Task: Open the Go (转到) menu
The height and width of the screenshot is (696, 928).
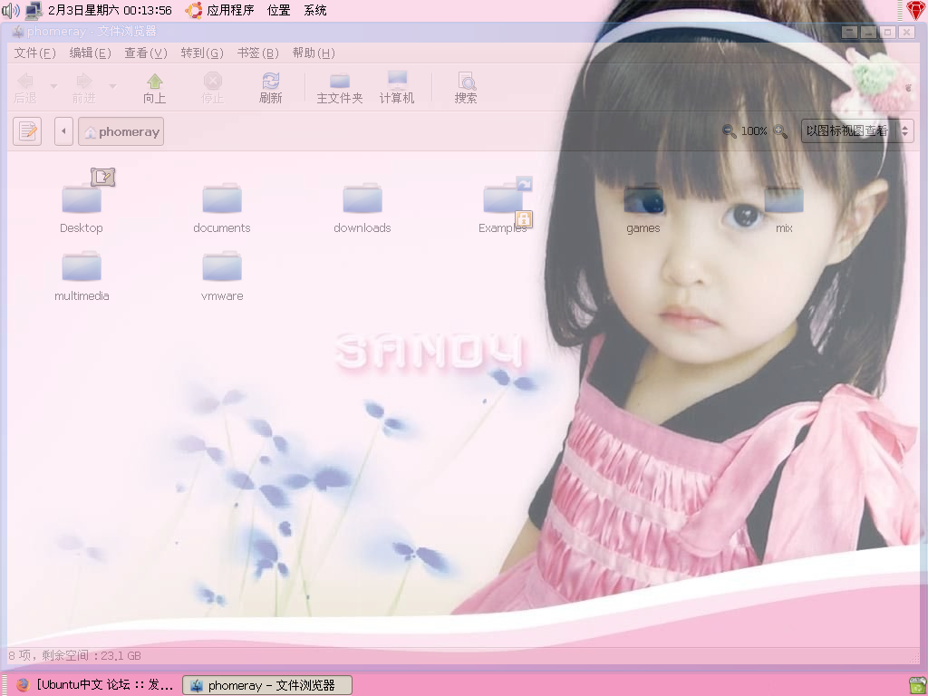Action: coord(202,53)
